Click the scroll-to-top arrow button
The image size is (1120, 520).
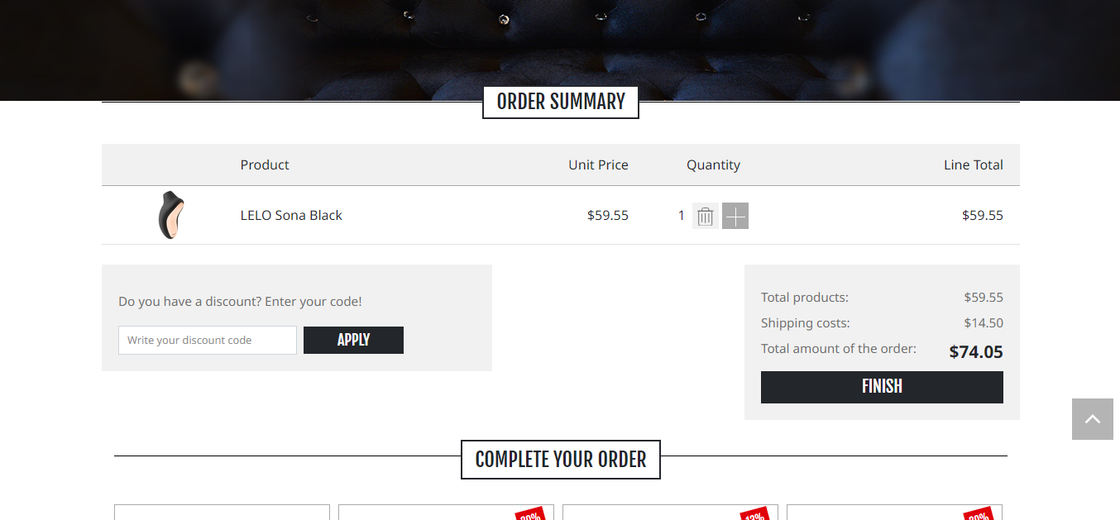[1093, 419]
